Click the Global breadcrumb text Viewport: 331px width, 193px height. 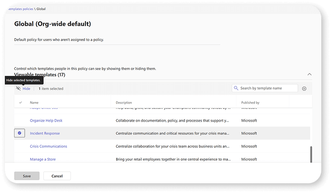(x=41, y=9)
